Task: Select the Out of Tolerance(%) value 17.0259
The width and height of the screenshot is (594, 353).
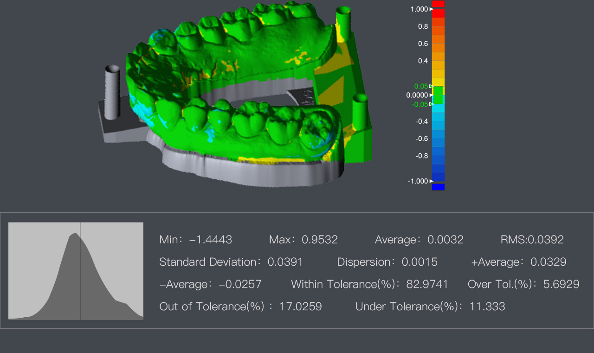Action: tap(301, 307)
